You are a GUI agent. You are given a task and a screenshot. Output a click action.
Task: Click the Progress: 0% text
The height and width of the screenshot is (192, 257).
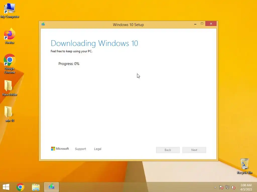point(69,64)
